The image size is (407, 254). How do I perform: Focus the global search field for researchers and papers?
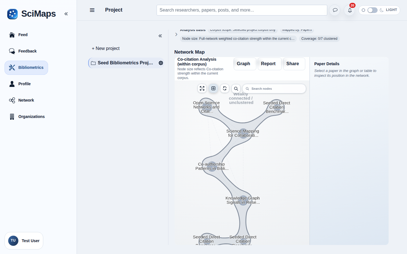click(242, 10)
